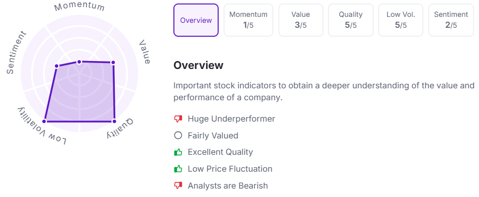Click the Momentum axis label on chart

click(80, 7)
